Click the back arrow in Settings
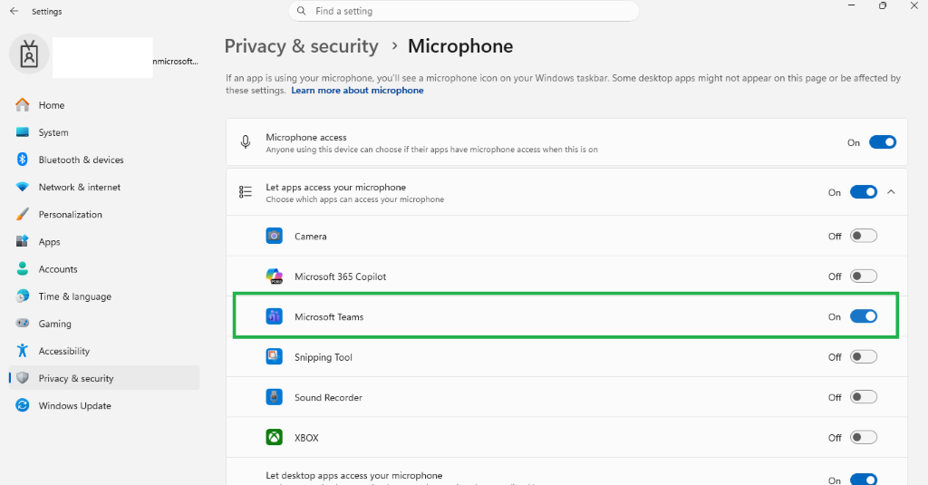 pyautogui.click(x=14, y=11)
